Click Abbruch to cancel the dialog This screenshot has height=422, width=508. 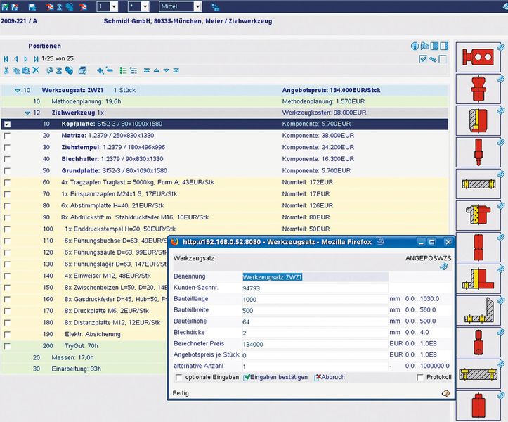[329, 378]
